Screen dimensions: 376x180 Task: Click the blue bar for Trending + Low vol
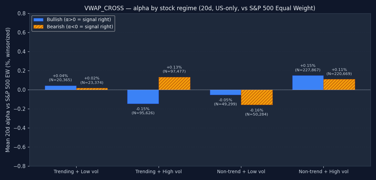tap(61, 88)
